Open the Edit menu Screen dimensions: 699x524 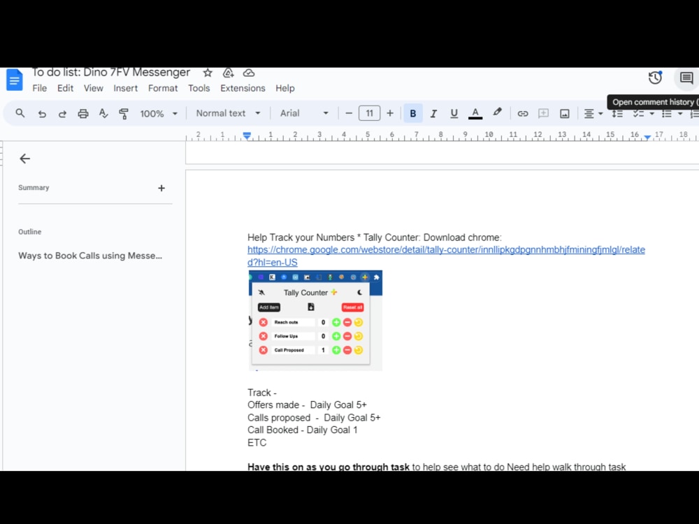pos(65,88)
